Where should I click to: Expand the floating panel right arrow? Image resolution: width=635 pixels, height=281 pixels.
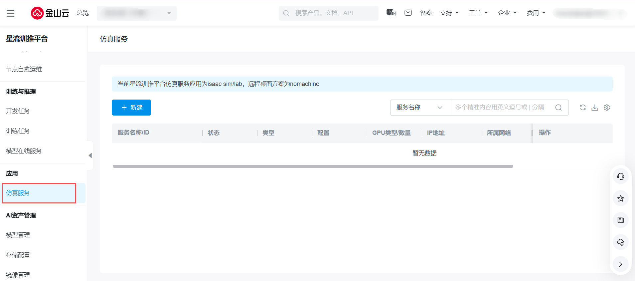coord(620,264)
